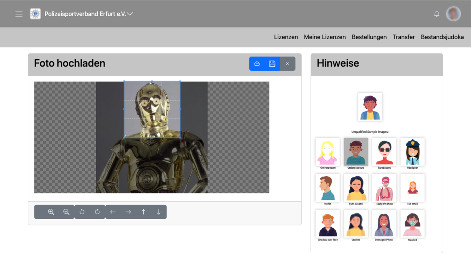
Task: Zoom in on the photo
Action: pos(51,212)
